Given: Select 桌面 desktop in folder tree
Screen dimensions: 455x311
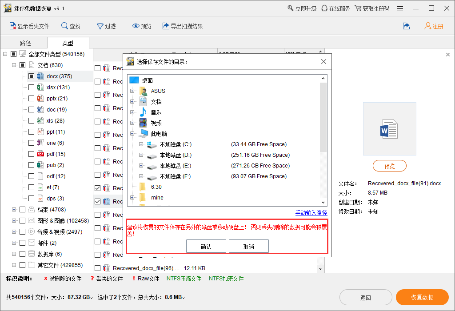Looking at the screenshot, I should (147, 80).
